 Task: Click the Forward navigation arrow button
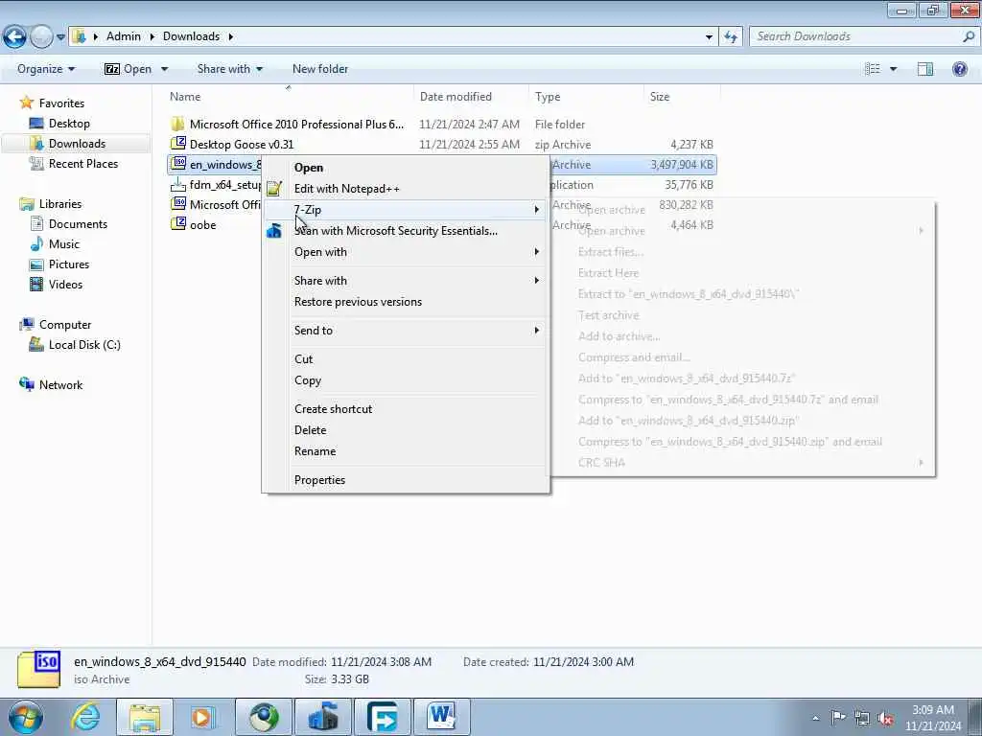(x=41, y=36)
